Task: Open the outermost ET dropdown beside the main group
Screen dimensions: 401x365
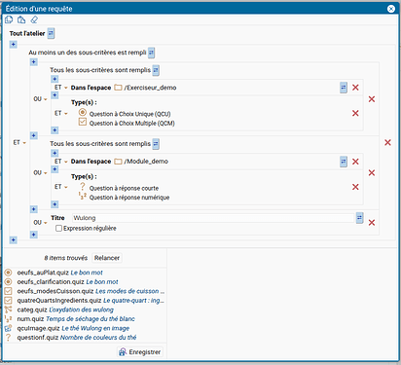Action: (19, 142)
